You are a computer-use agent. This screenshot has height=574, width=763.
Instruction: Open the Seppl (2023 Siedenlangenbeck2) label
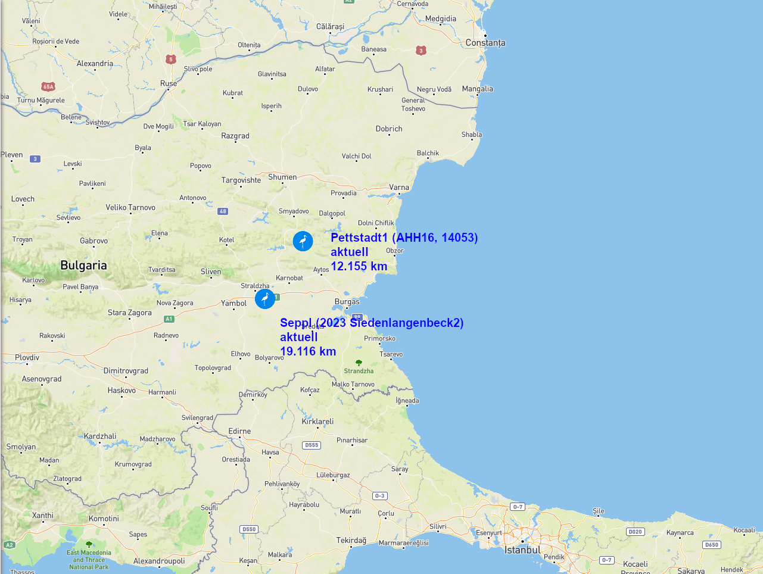click(x=372, y=323)
